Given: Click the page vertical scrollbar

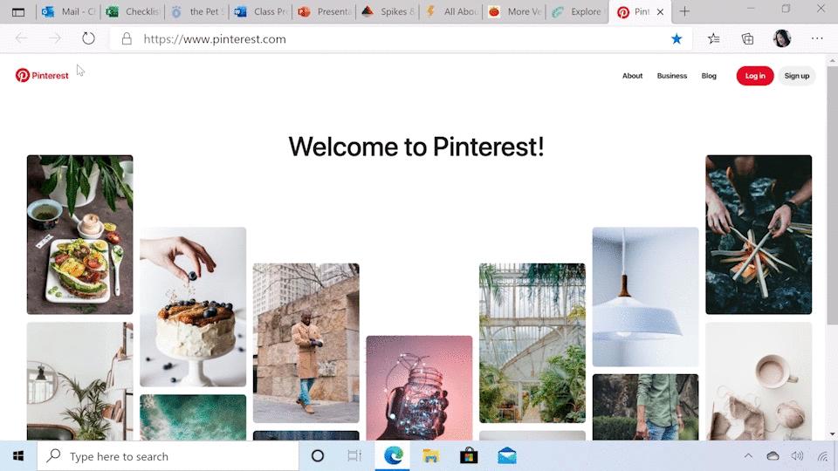Looking at the screenshot, I should click(832, 195).
